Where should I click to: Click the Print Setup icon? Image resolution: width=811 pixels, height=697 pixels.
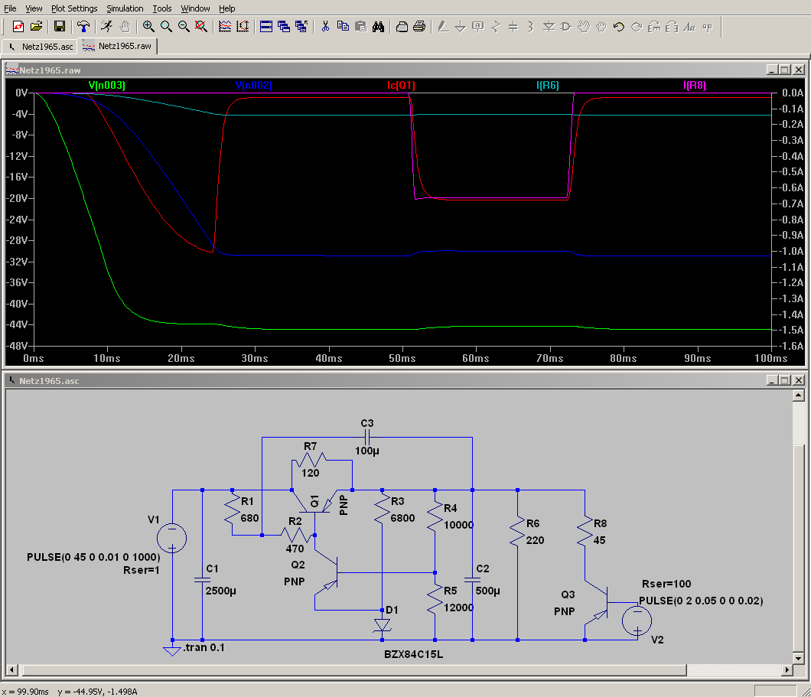point(402,26)
